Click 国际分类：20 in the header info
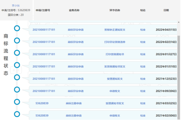 coord(16,15)
